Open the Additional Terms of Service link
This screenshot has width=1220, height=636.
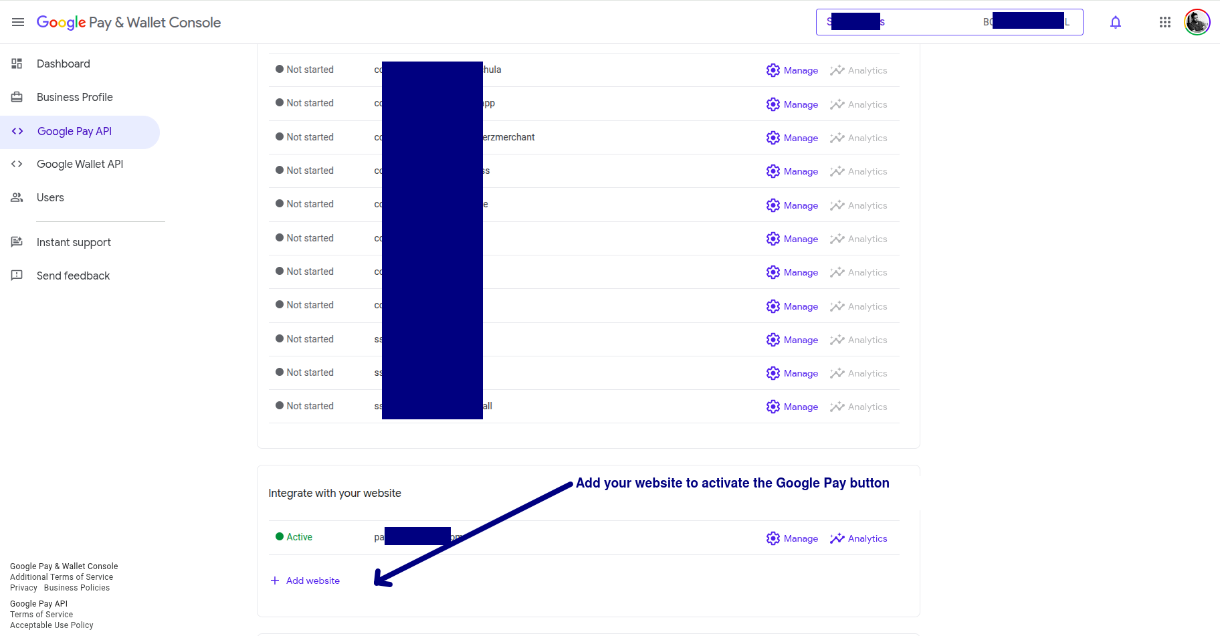pyautogui.click(x=62, y=577)
